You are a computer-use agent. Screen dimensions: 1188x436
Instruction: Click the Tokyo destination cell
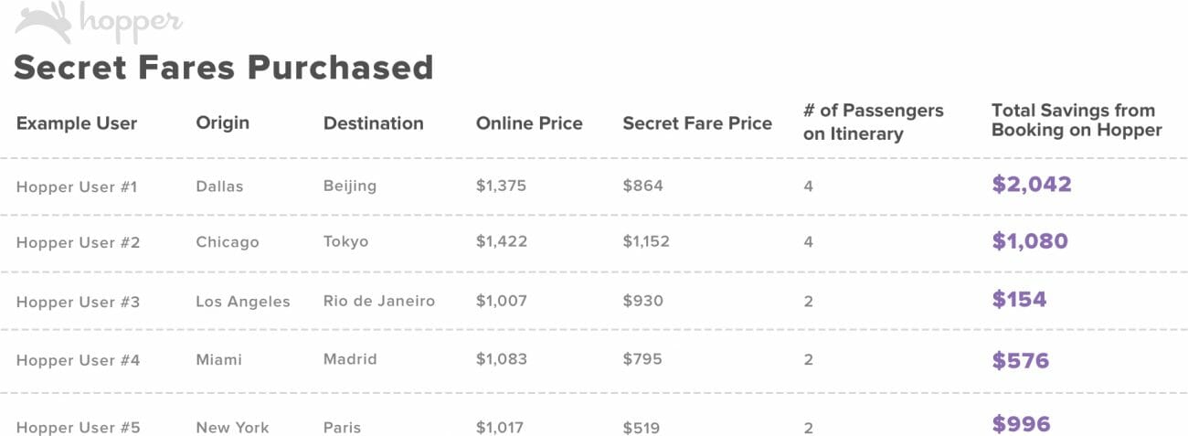click(x=345, y=242)
